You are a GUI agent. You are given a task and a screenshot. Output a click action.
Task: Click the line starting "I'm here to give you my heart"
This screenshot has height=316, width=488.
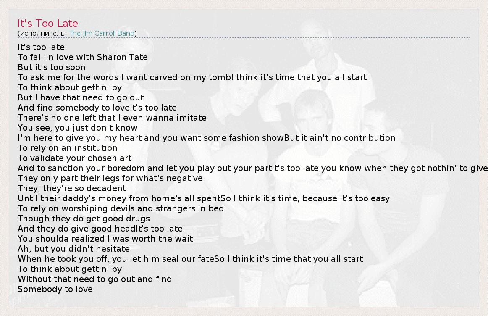coord(206,138)
